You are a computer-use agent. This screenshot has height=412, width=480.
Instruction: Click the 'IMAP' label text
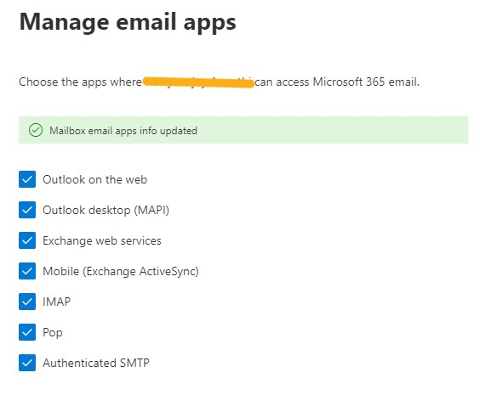coord(57,302)
